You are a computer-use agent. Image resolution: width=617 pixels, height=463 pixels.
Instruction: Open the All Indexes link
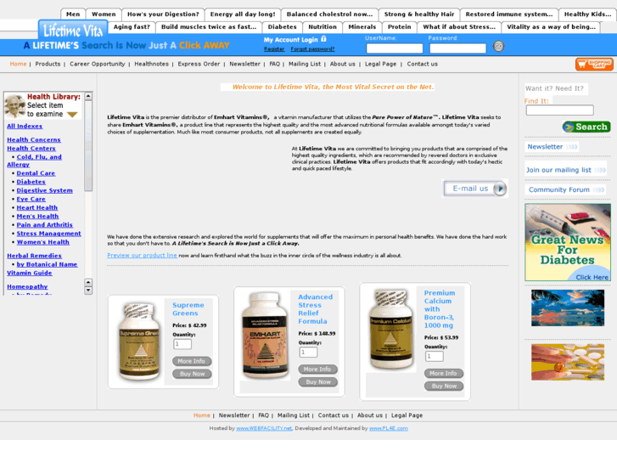25,126
